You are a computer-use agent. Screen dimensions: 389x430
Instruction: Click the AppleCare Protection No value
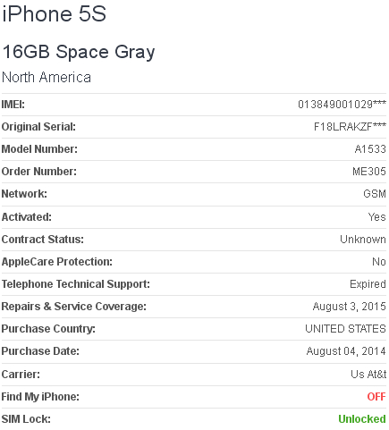[x=379, y=262]
